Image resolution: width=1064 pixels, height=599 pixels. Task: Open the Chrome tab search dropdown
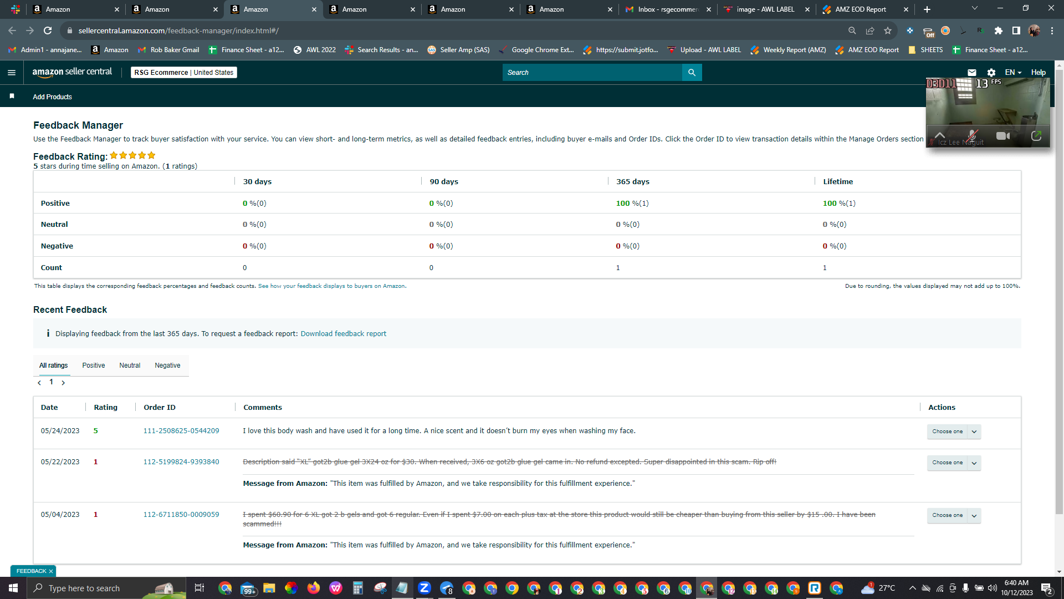[975, 8]
